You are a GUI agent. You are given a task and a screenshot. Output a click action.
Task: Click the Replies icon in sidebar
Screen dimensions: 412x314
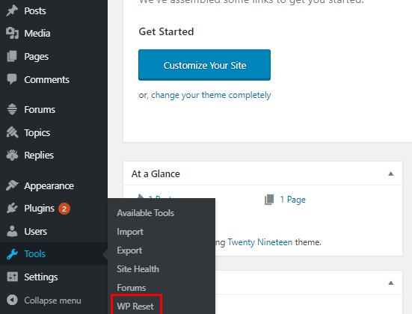(x=12, y=155)
